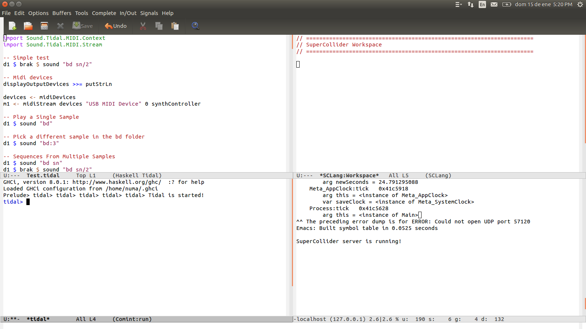Click the *SCLang:Workspace* buffer name
586x329 pixels.
coord(349,175)
